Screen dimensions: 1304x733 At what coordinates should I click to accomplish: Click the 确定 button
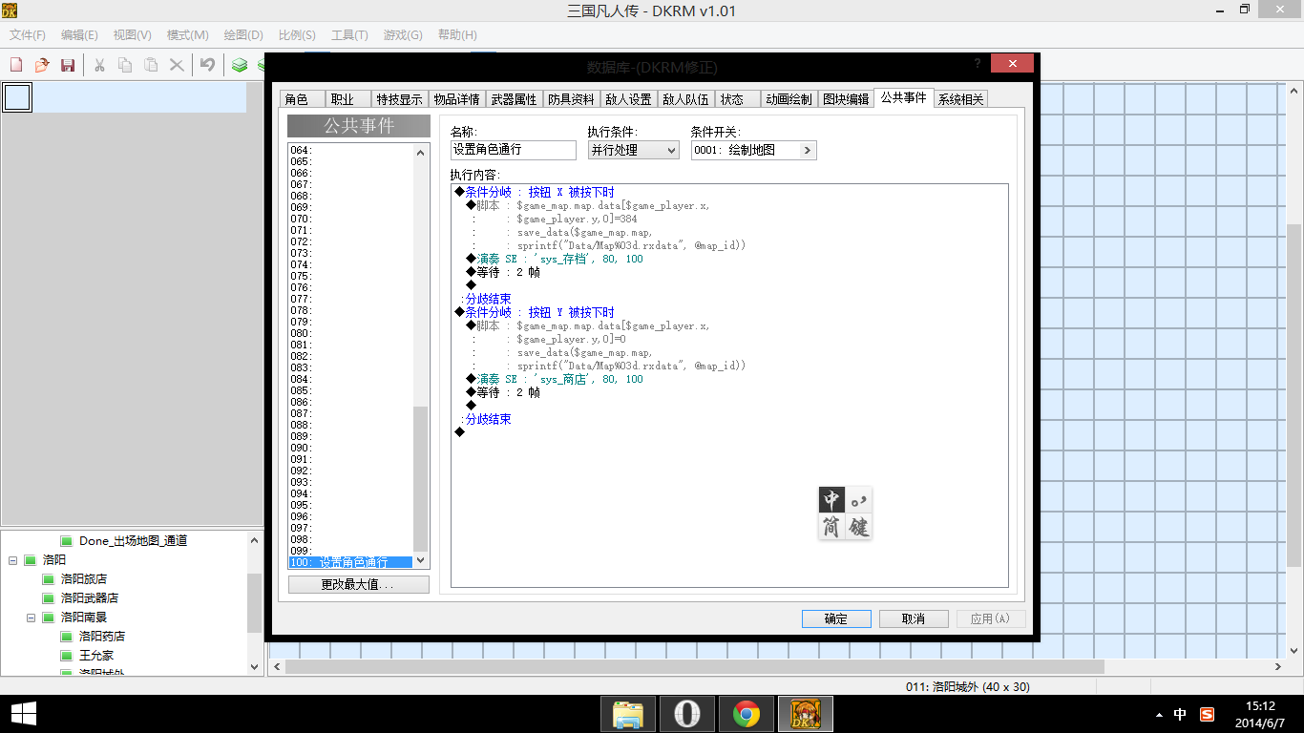pos(836,618)
